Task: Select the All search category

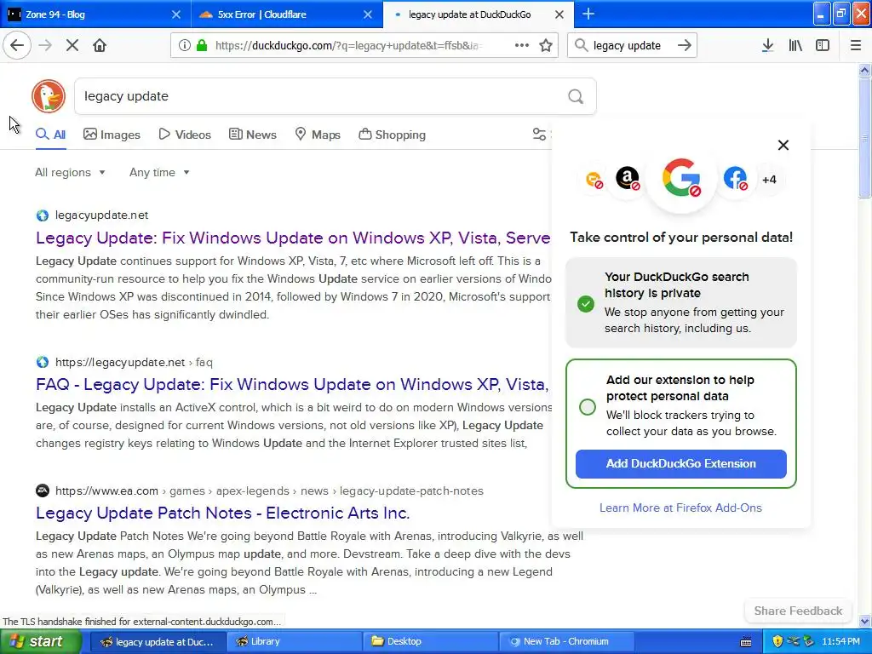Action: click(x=50, y=135)
